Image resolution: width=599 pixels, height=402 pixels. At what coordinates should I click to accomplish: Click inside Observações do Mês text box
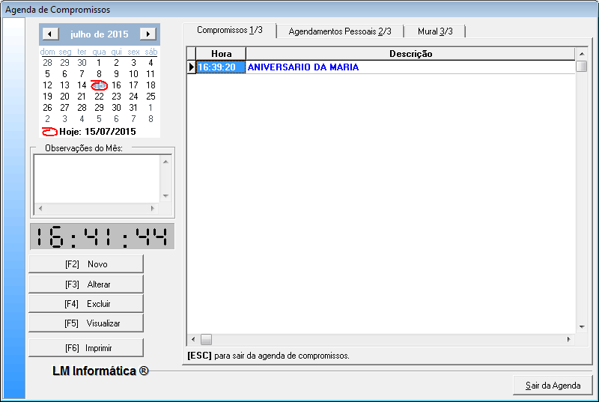pos(96,178)
